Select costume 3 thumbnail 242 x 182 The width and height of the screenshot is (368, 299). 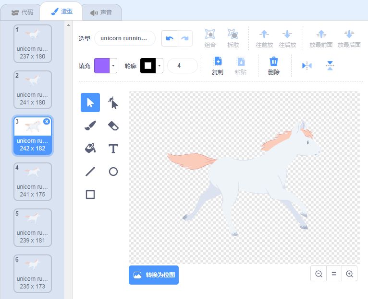tap(33, 136)
